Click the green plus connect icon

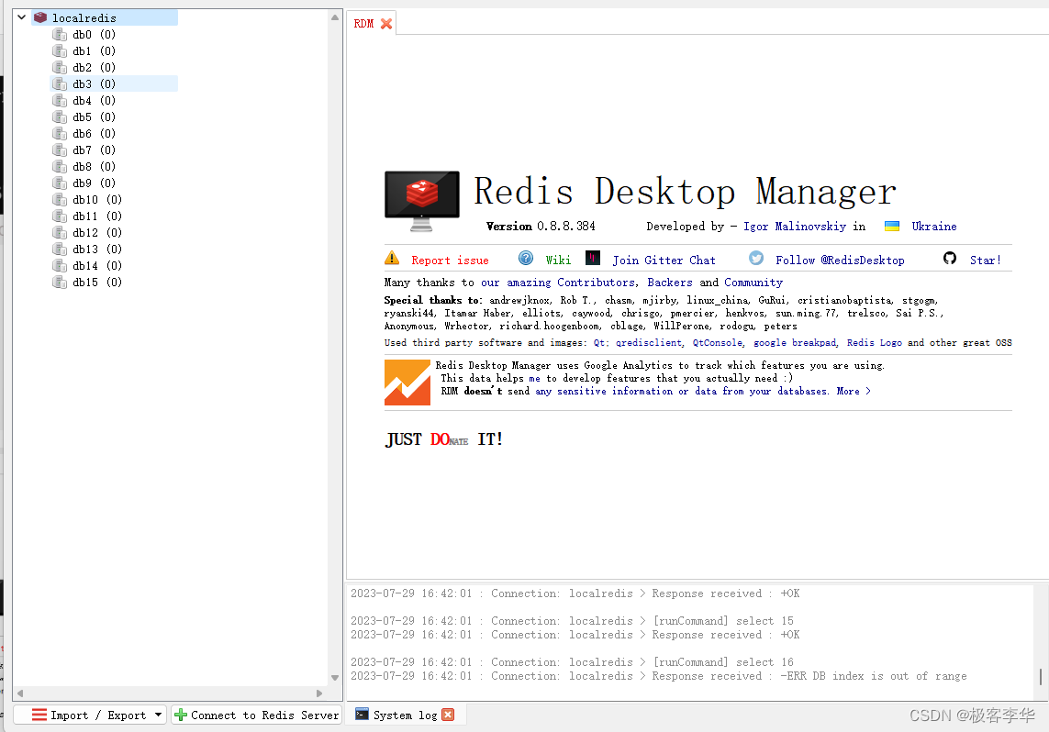click(x=181, y=715)
